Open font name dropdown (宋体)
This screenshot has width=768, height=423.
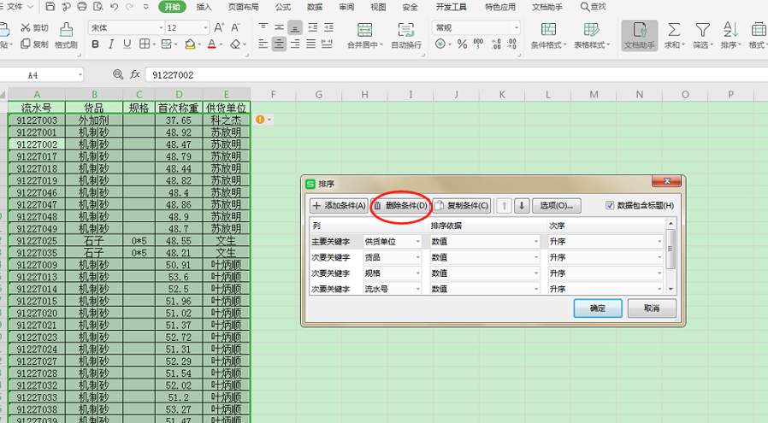coord(161,28)
